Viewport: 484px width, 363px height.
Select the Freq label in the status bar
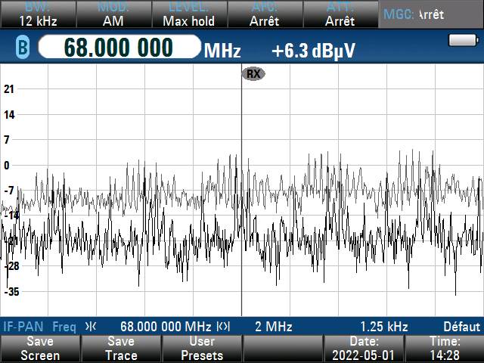pos(64,327)
